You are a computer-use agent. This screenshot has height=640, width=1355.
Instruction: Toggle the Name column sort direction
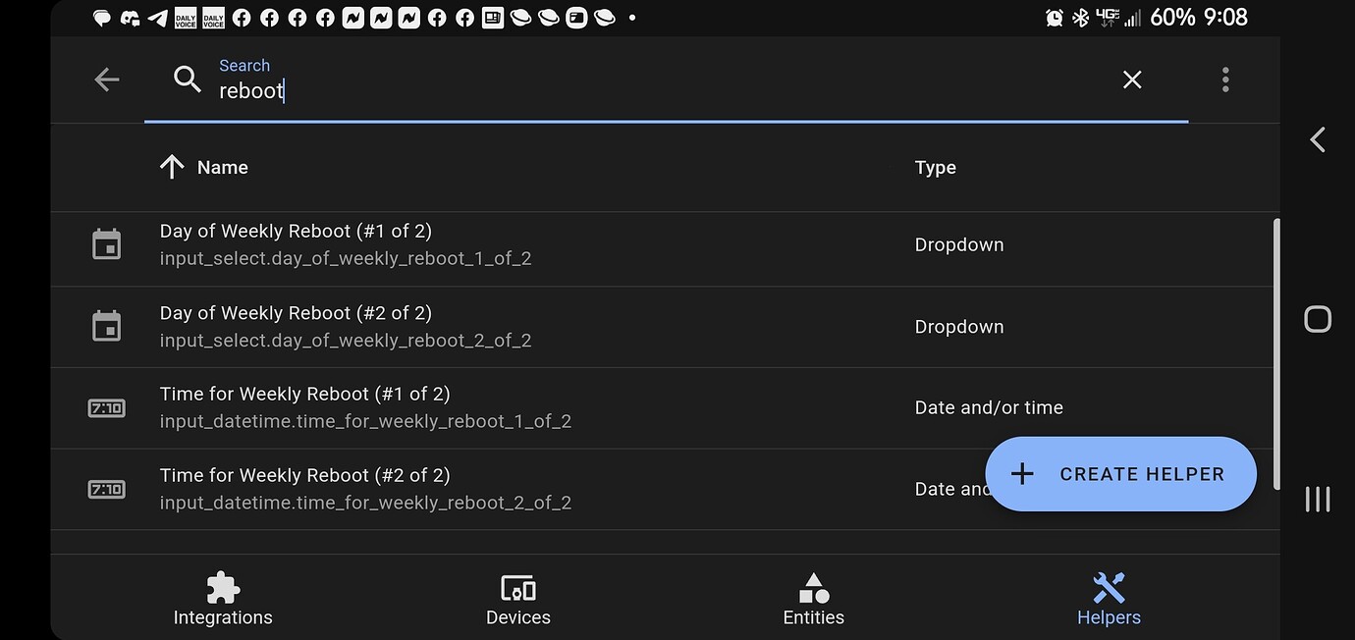(171, 167)
